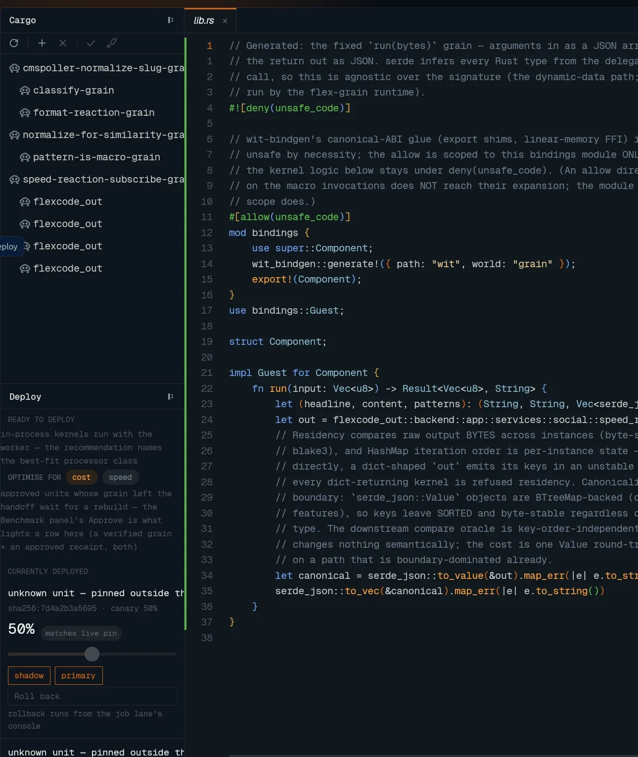Select pattern-is-macro-grain in Cargo tree
Viewport: 638px width, 757px height.
click(x=92, y=157)
